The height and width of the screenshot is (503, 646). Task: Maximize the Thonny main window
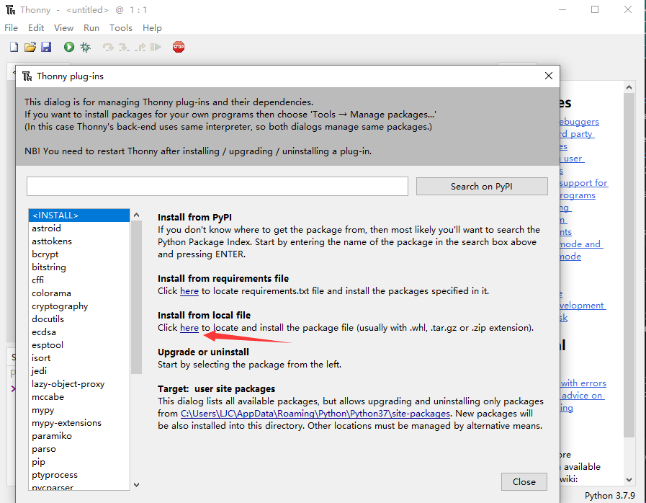coord(594,9)
